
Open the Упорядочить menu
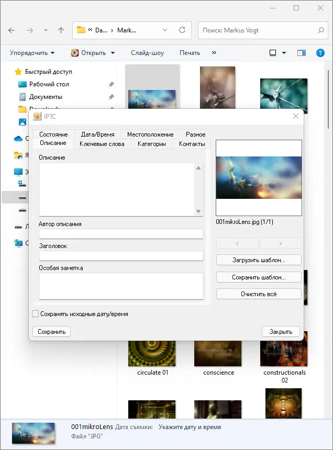point(32,53)
